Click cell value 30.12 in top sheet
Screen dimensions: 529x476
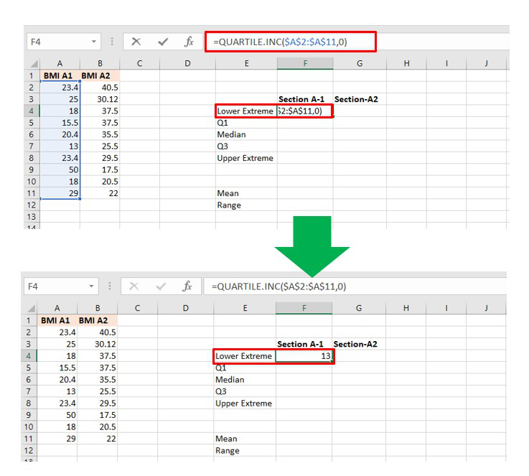[x=108, y=99]
